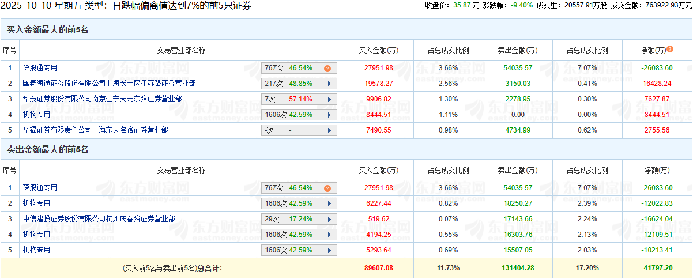The height and width of the screenshot is (279, 693).
Task: Expand the arrow next to 217次 48.85%
Action: tap(329, 84)
